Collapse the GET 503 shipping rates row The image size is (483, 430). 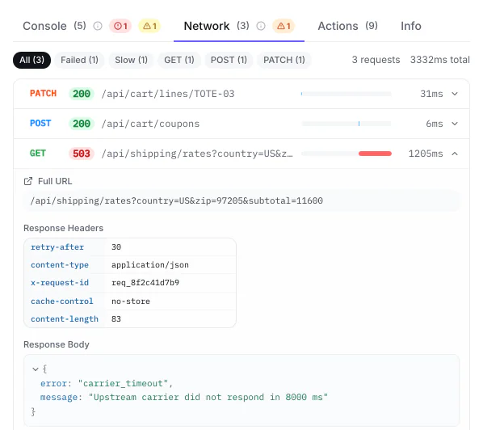click(455, 154)
